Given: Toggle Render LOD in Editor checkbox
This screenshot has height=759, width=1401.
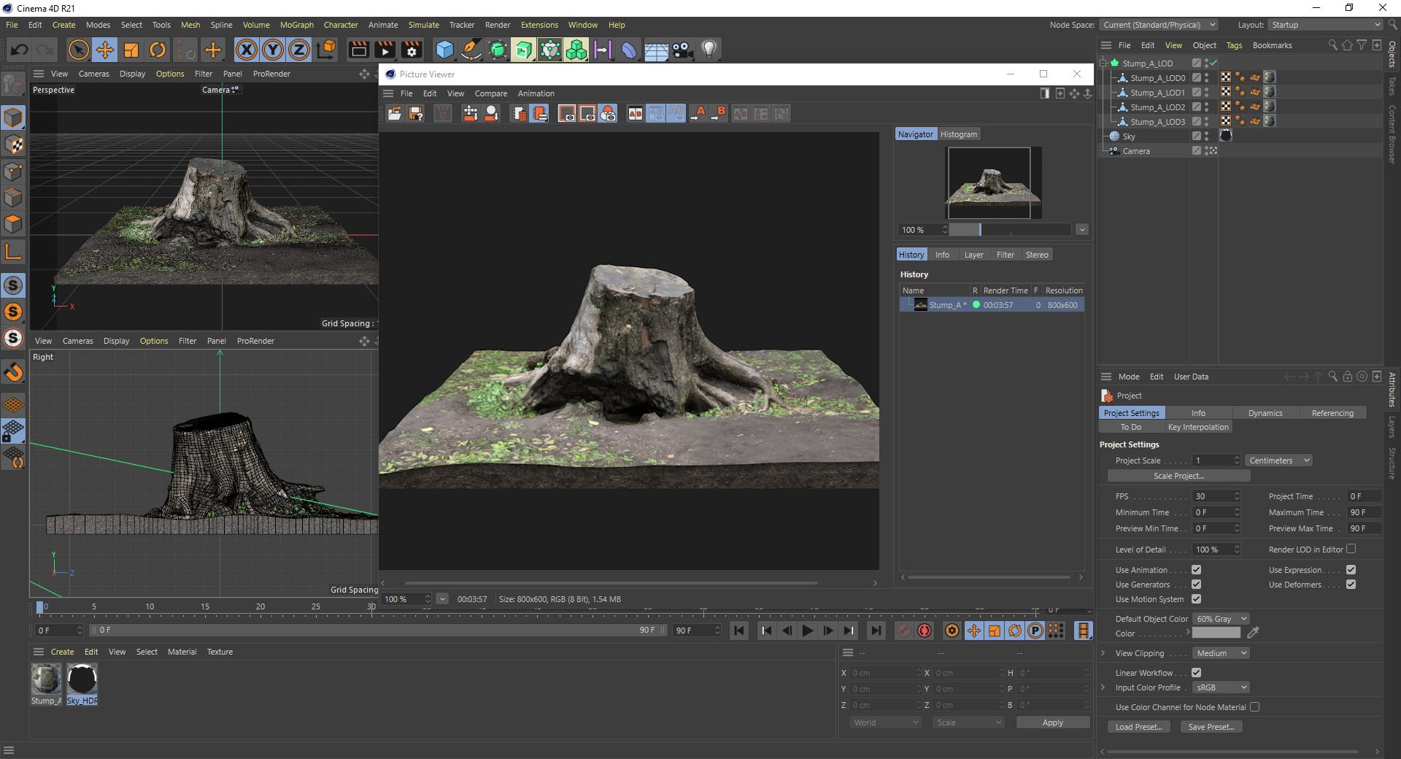Looking at the screenshot, I should [1351, 549].
